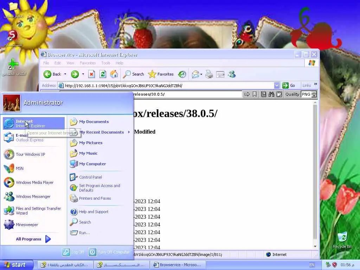This screenshot has width=360, height=270.
Task: Click the Refresh page icon
Action: [x=103, y=74]
